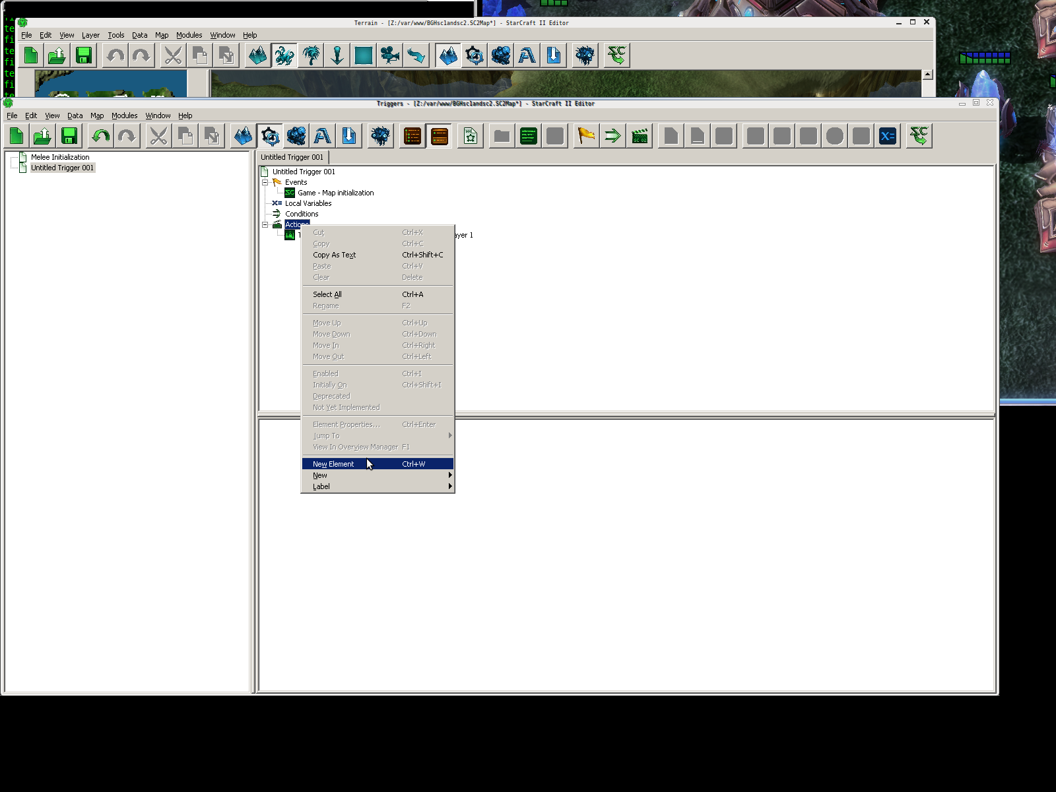Click the New Condition green arrow icon

coord(612,136)
